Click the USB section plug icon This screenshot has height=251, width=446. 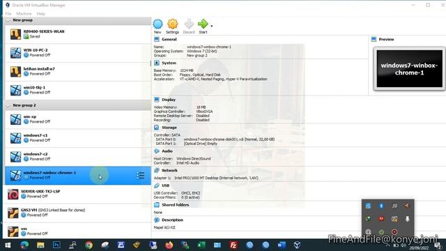coord(156,185)
